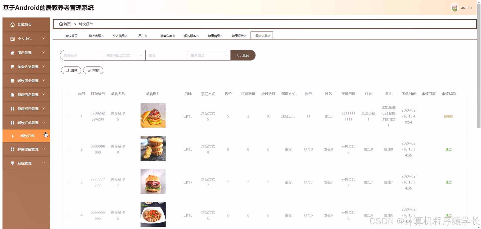
Task: Click the 餐饮服务管理 grid icon
Action: coord(13,81)
